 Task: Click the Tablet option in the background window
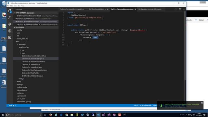coord(199,20)
